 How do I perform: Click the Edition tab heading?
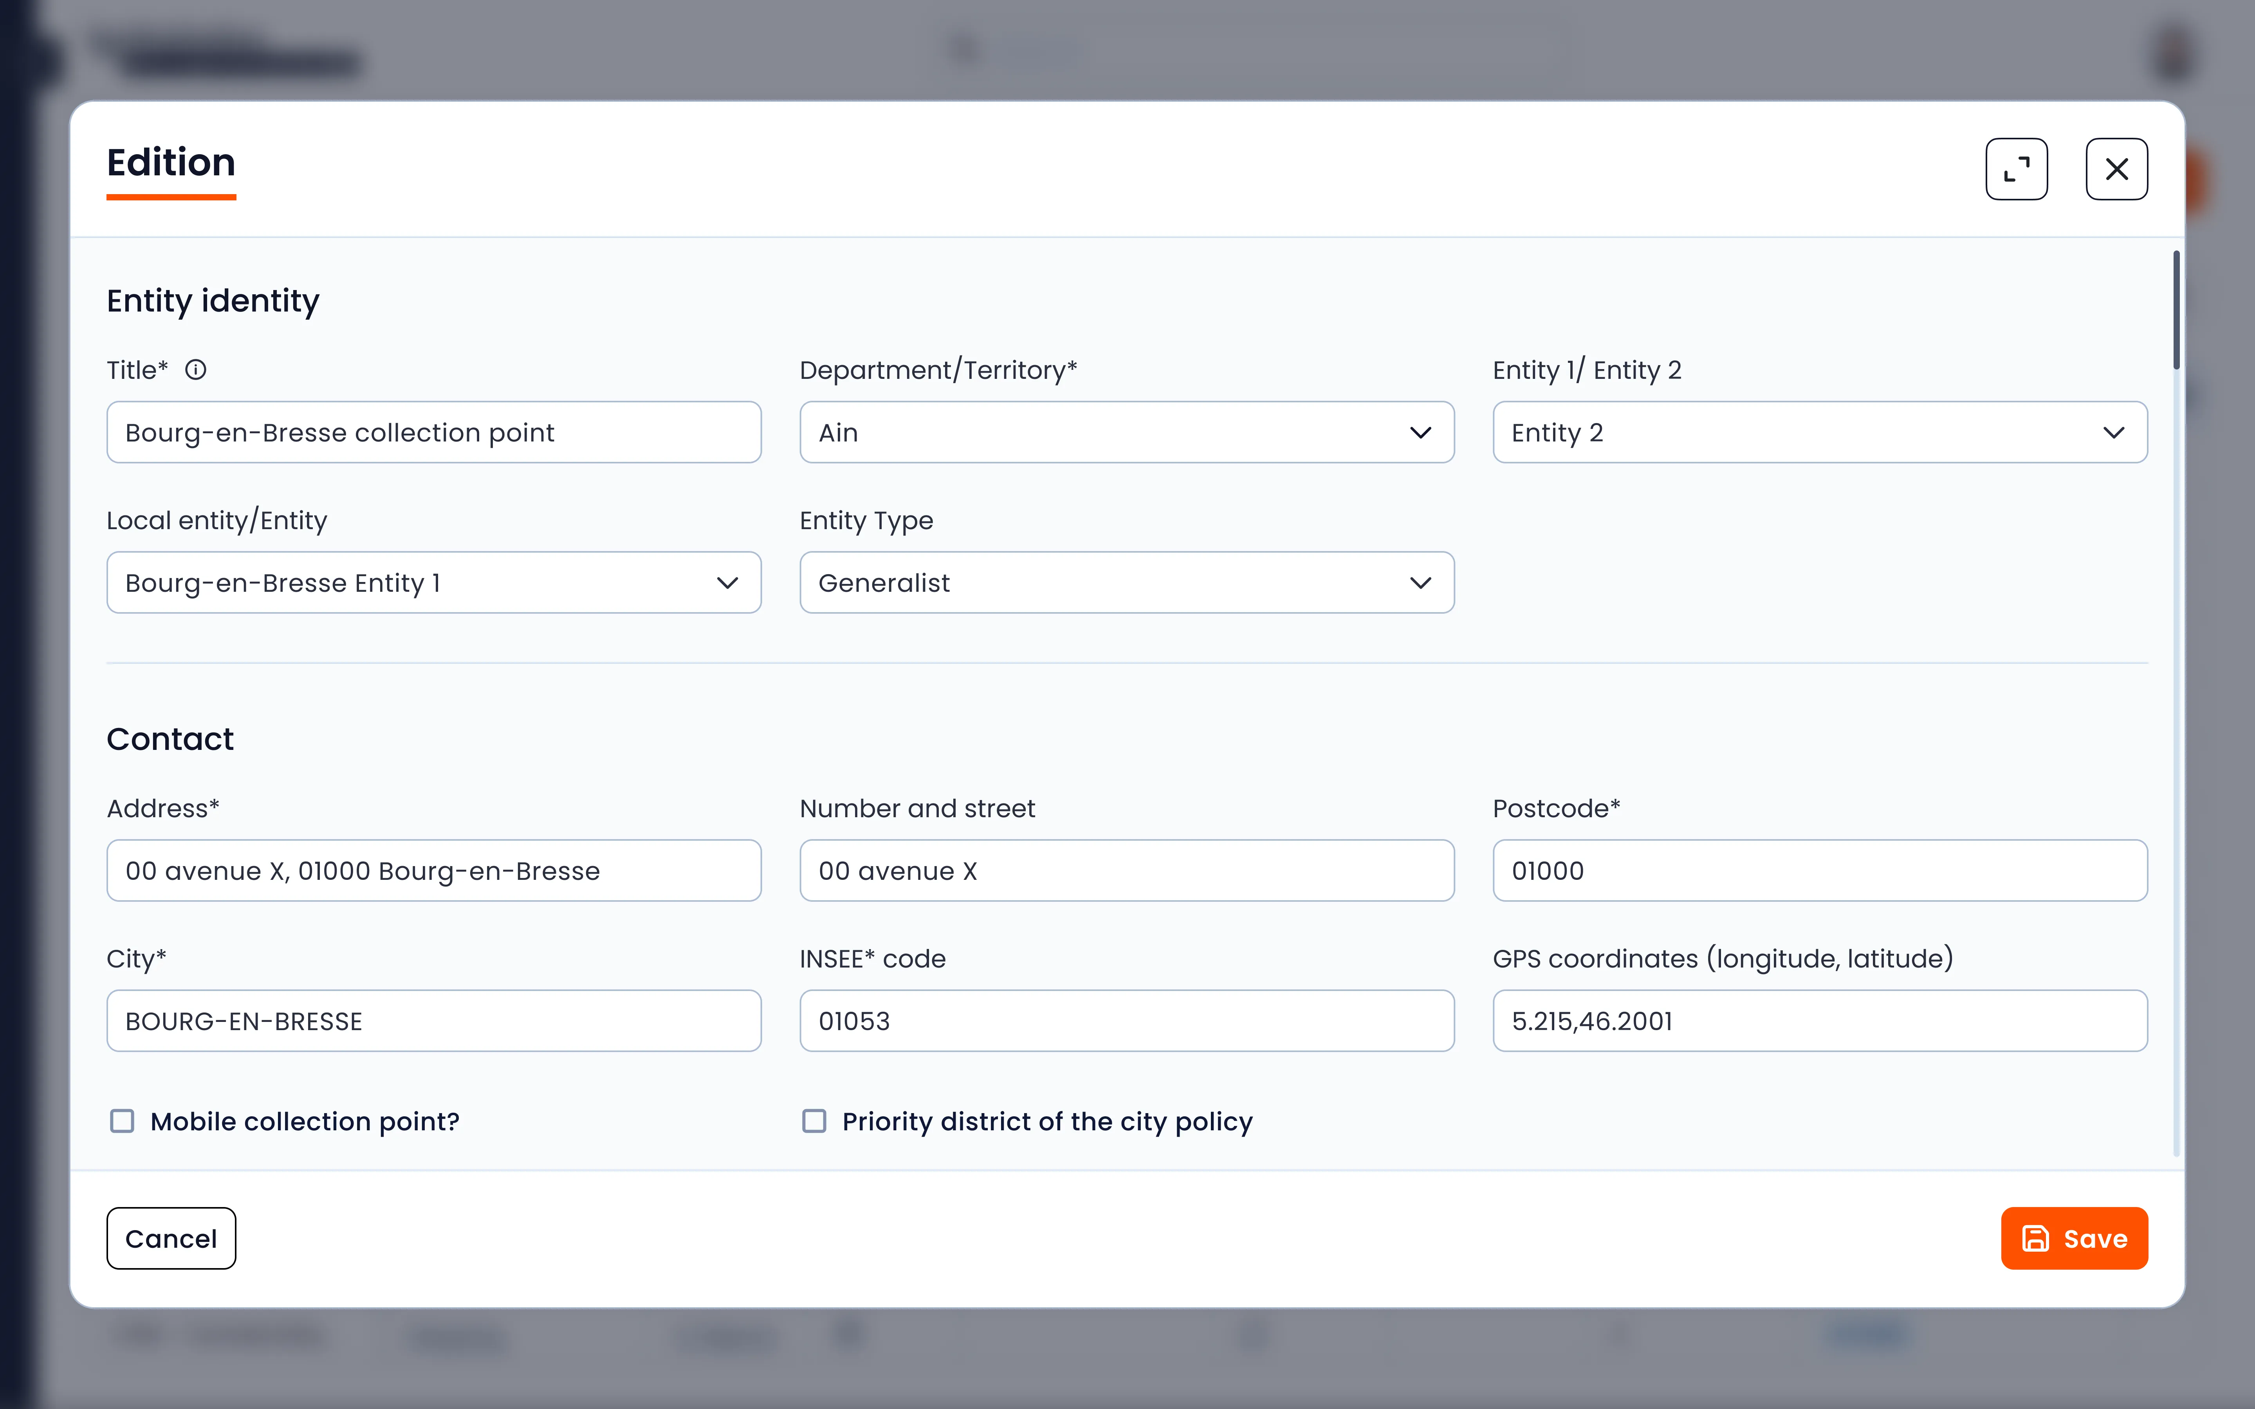pyautogui.click(x=171, y=163)
